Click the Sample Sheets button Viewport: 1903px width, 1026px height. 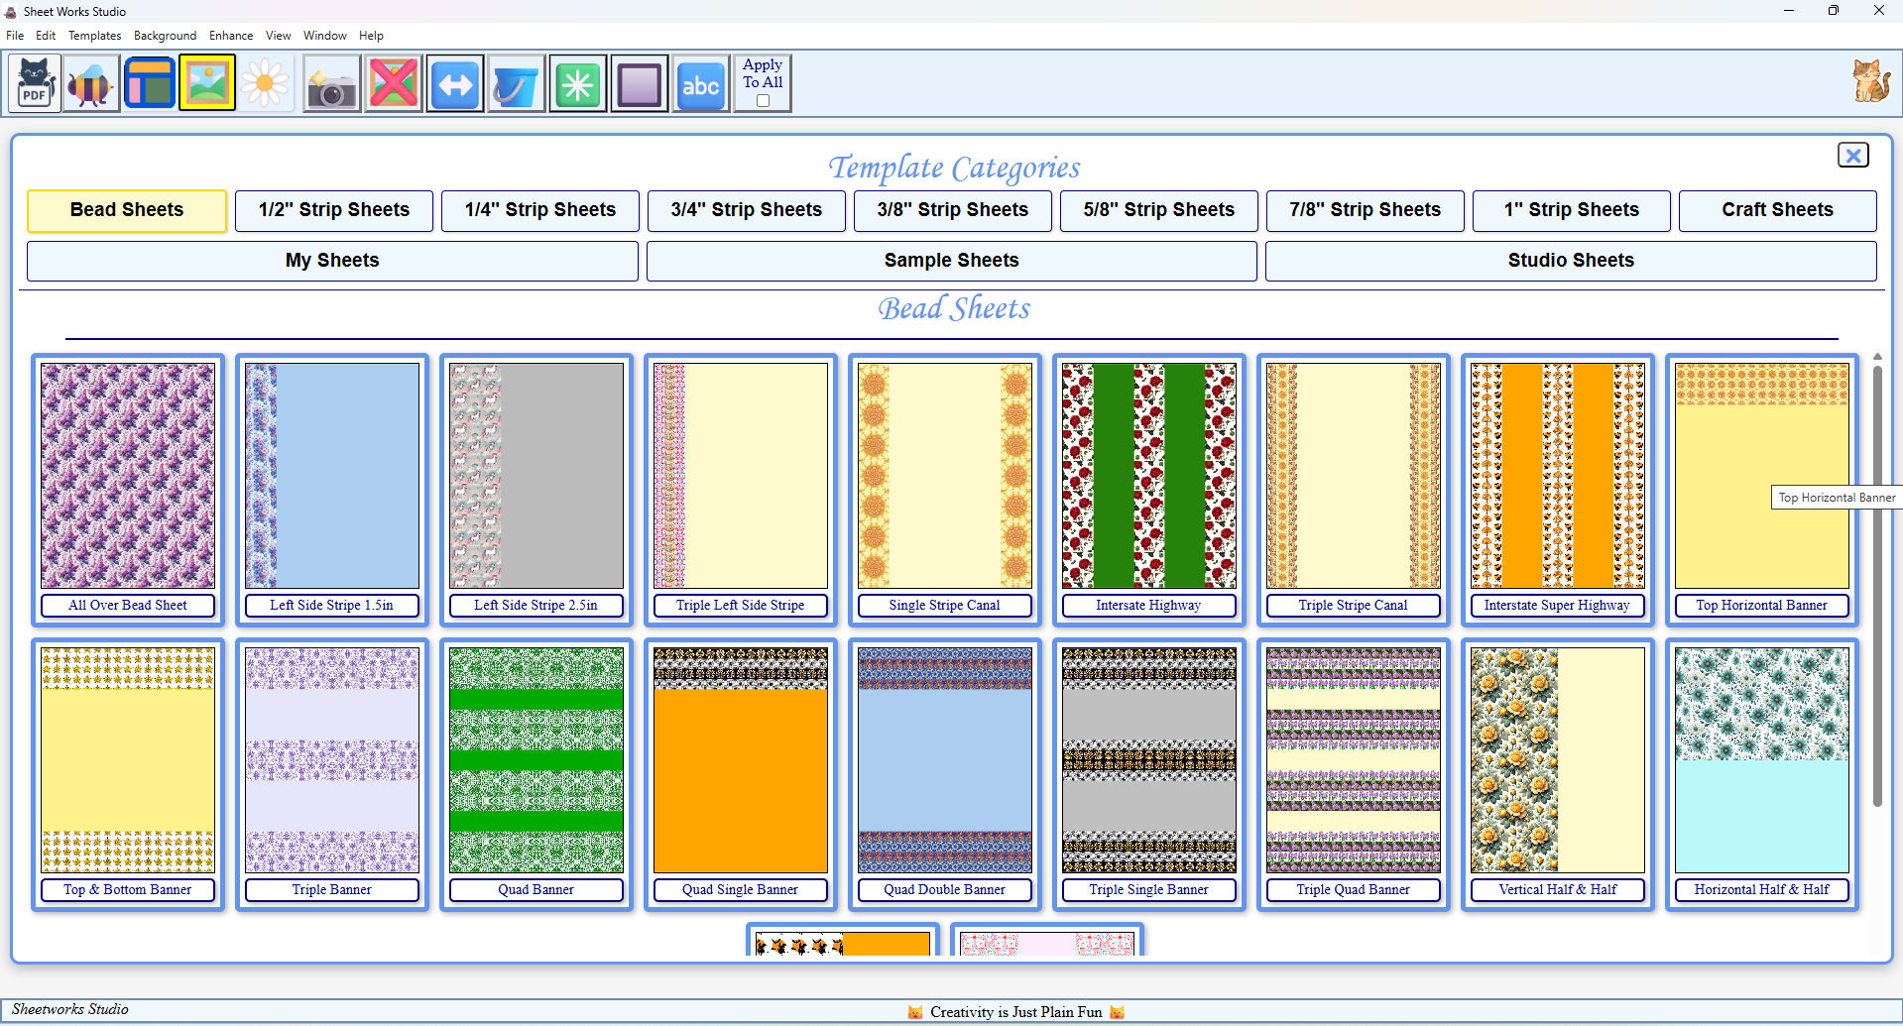tap(951, 261)
